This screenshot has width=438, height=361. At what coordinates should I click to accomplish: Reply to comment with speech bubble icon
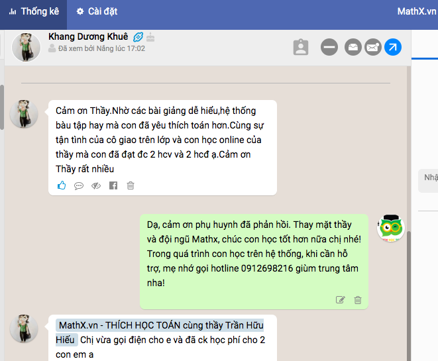(79, 185)
